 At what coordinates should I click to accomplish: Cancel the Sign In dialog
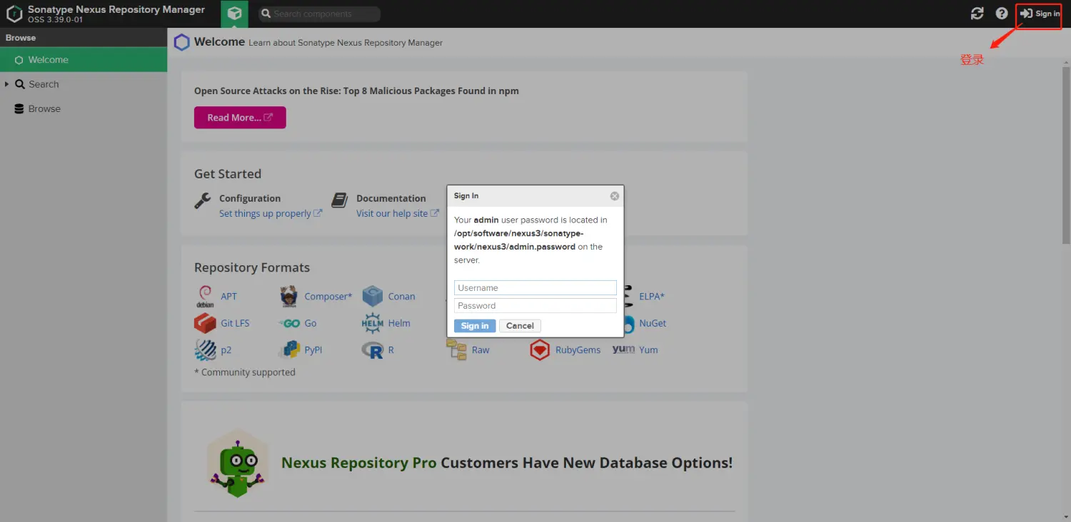[x=520, y=326]
